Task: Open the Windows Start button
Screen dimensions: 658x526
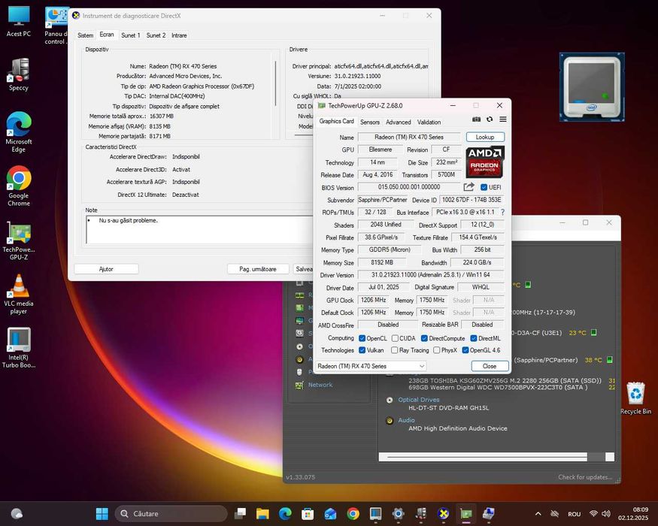Action: 102,513
